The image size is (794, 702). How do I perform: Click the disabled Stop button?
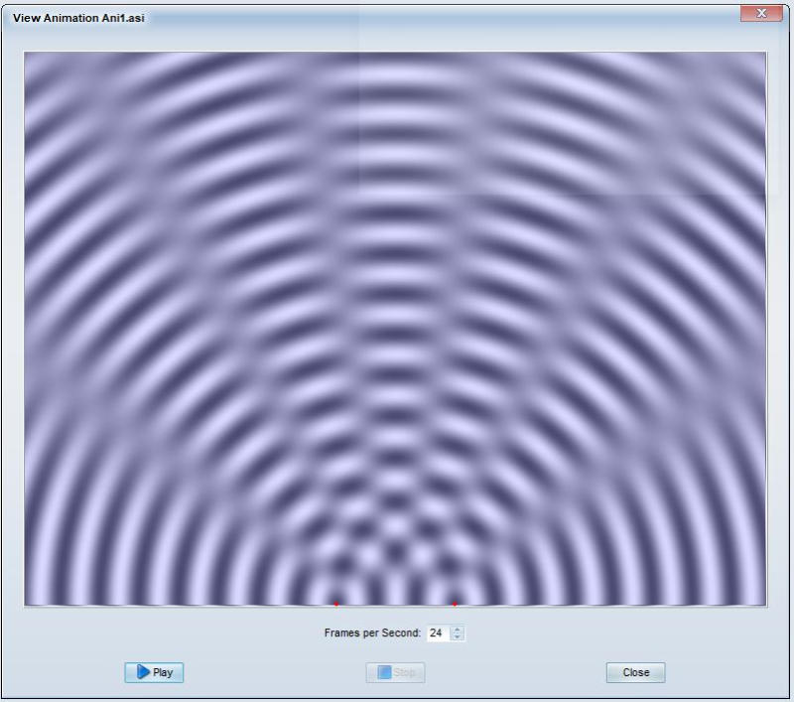395,672
